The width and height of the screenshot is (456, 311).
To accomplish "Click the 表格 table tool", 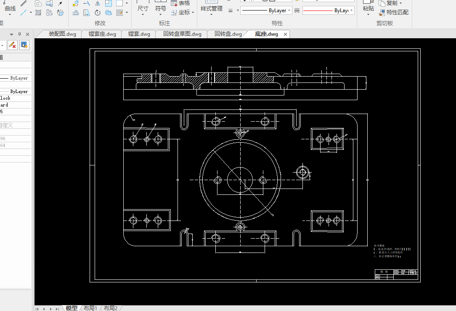I will coord(180,3).
